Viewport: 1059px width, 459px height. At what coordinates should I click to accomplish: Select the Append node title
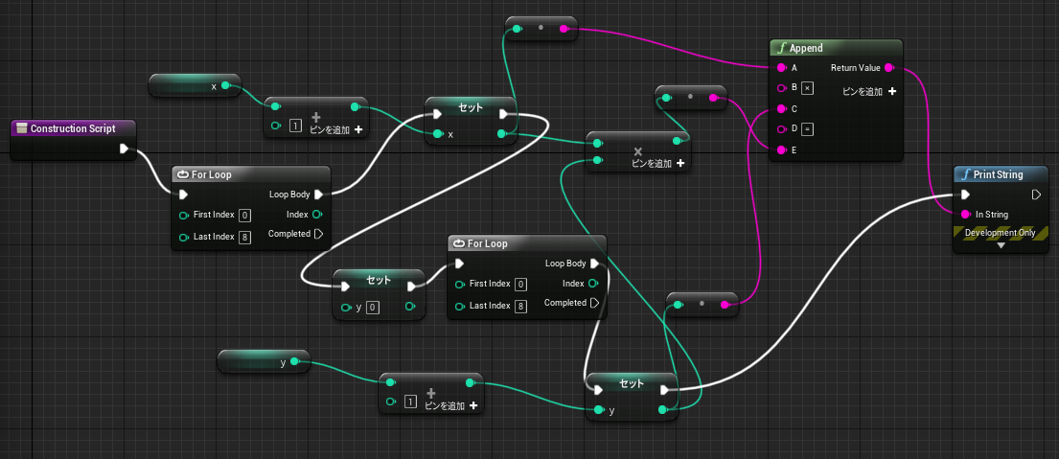(x=806, y=48)
